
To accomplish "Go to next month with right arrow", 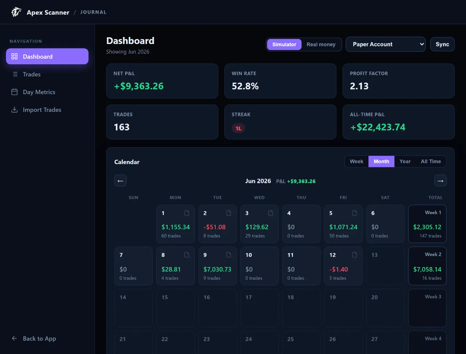I will [440, 181].
